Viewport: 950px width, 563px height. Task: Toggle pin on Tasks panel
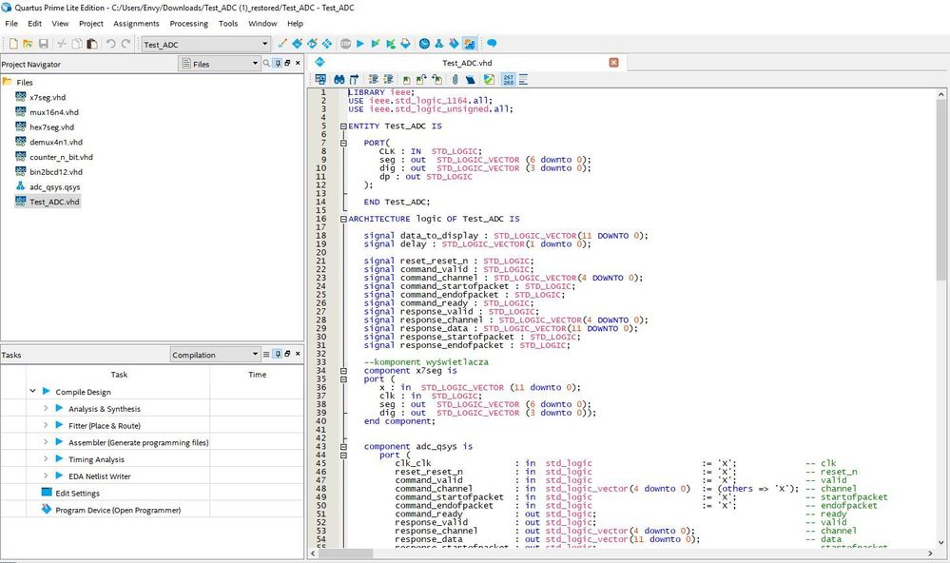[x=277, y=355]
